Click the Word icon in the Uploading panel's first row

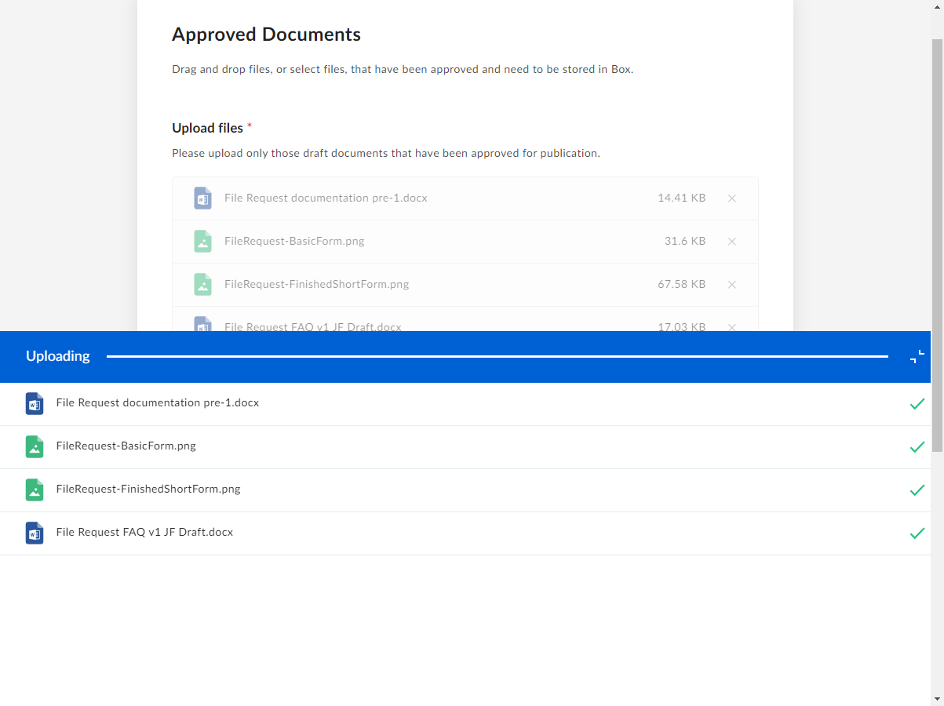[x=35, y=403]
